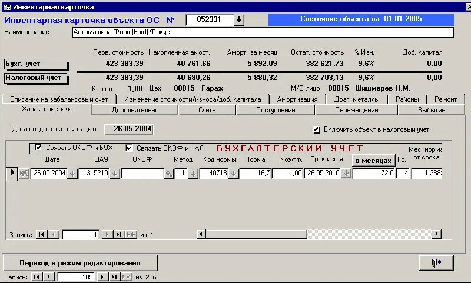Screen dimensions: 471x283
Task: Create new record in main navigator
Action: (126, 277)
